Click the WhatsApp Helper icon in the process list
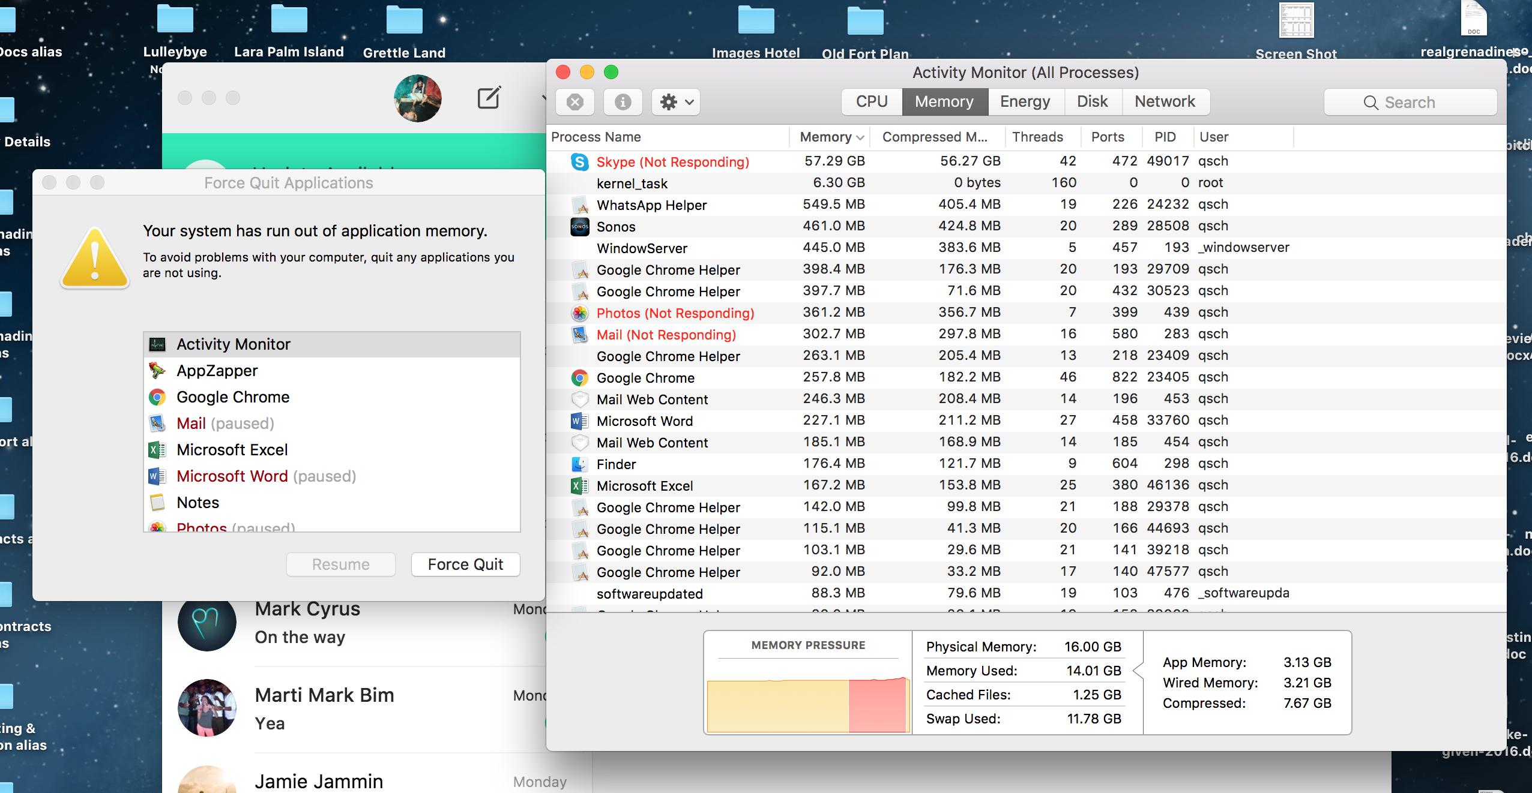The width and height of the screenshot is (1532, 793). tap(579, 205)
